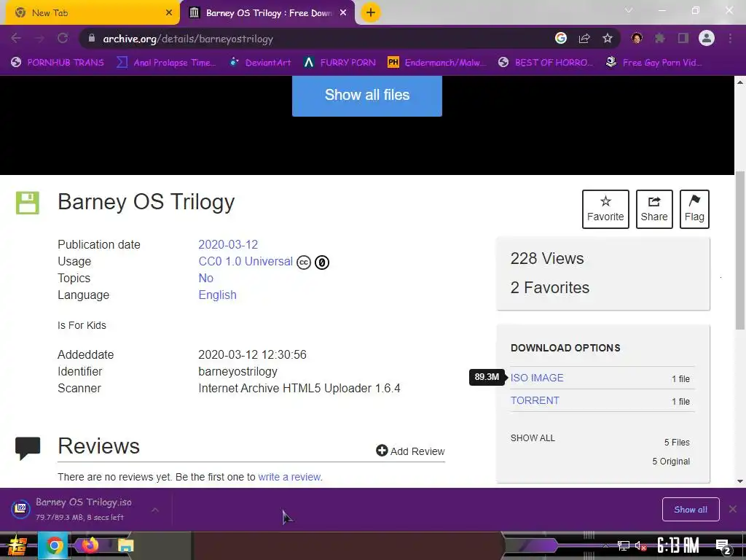Open the Chrome three-dot menu
Screen dimensions: 746x560
(x=730, y=38)
